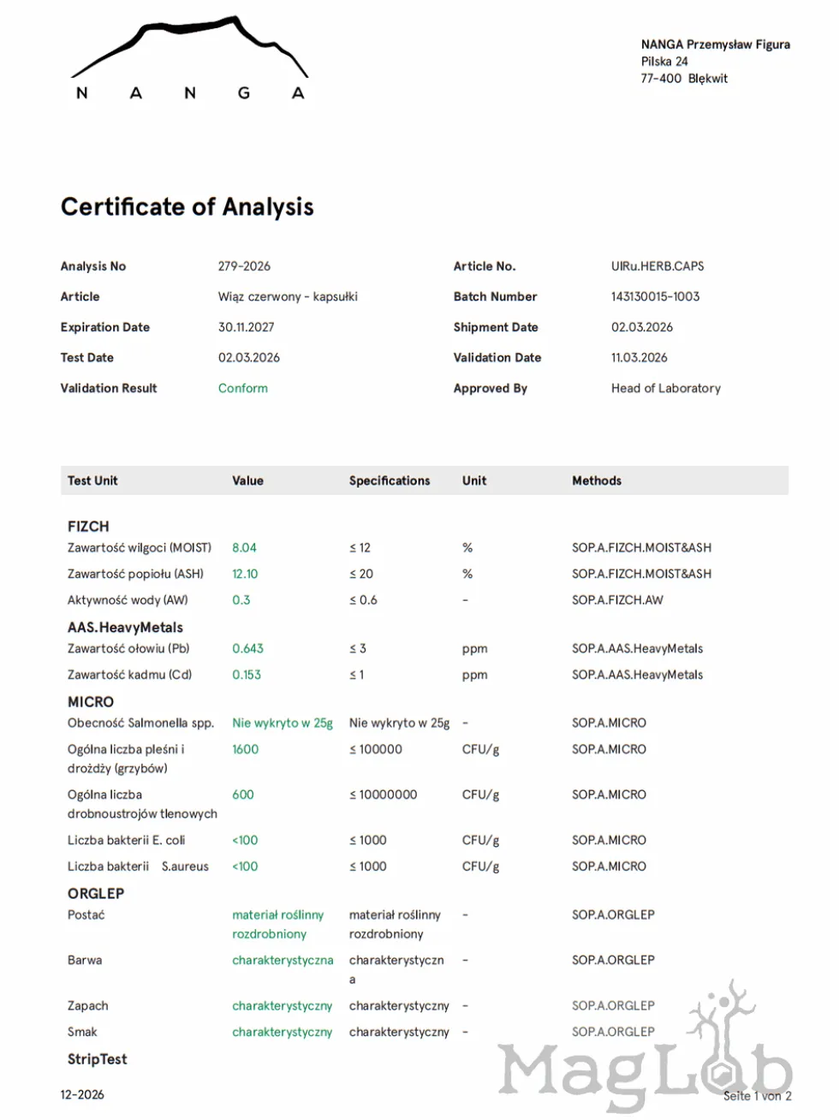The height and width of the screenshot is (1120, 839).
Task: Select cadmium content value "0.153"
Action: [x=247, y=675]
